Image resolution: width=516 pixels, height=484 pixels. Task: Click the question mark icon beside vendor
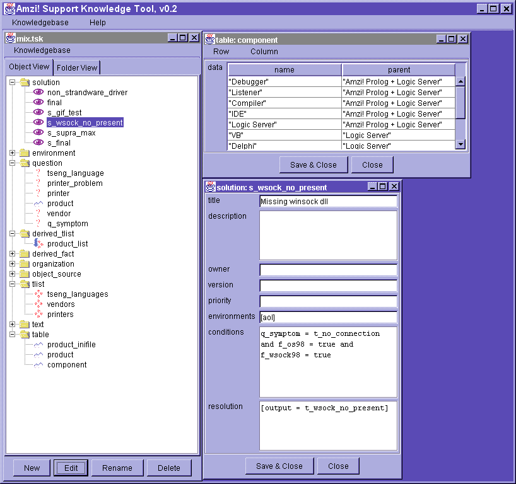38,213
